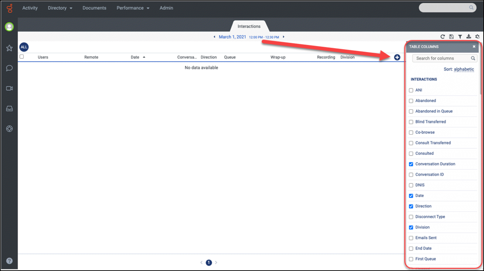Focus the Search for columns field

tap(445, 58)
